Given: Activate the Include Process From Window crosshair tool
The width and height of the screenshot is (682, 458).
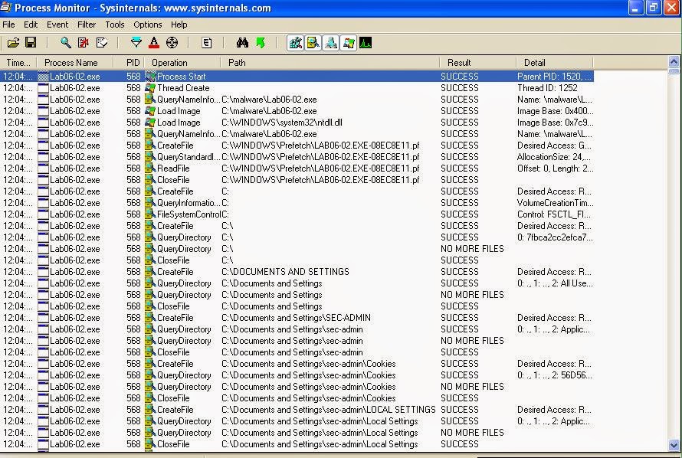Looking at the screenshot, I should coord(170,43).
